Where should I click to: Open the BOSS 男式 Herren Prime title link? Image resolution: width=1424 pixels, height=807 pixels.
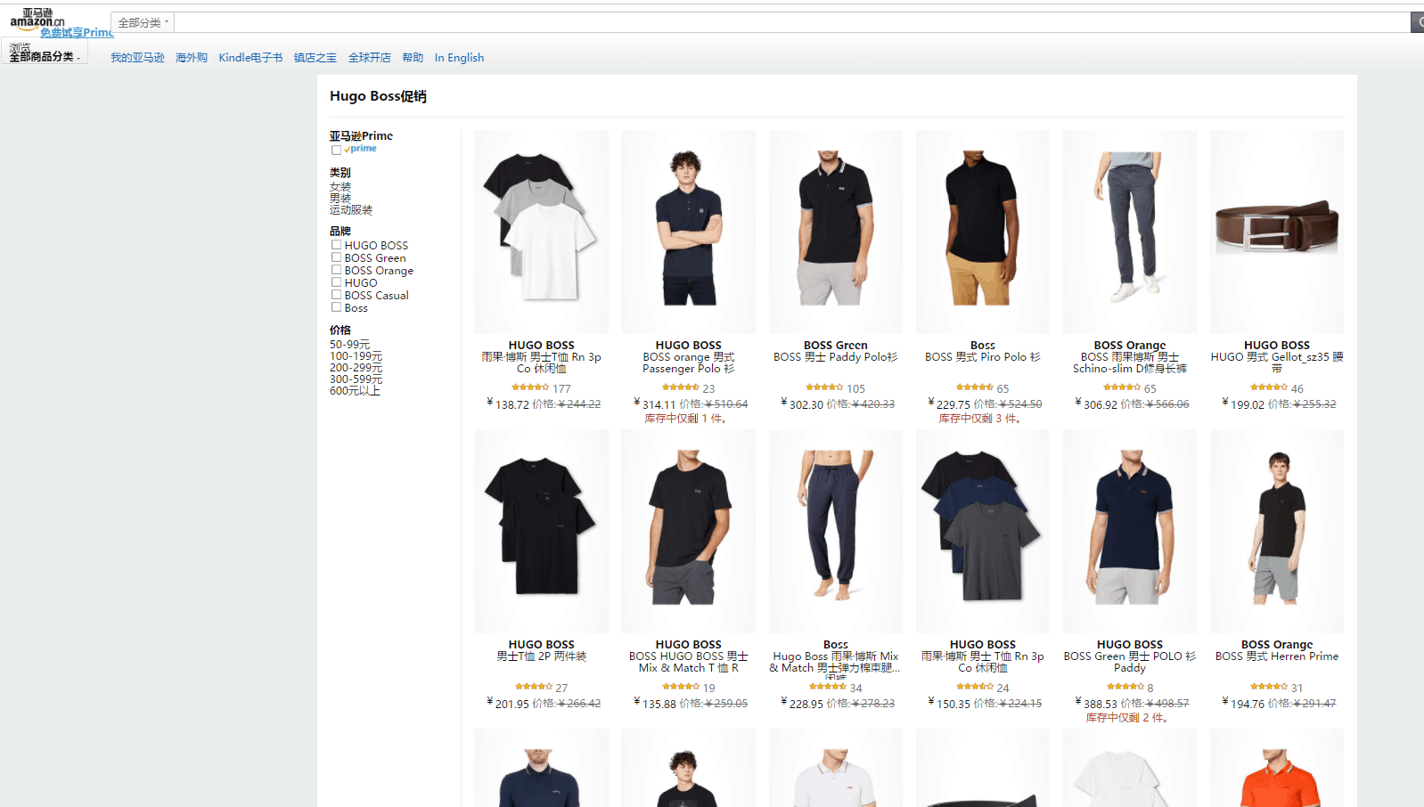1277,656
